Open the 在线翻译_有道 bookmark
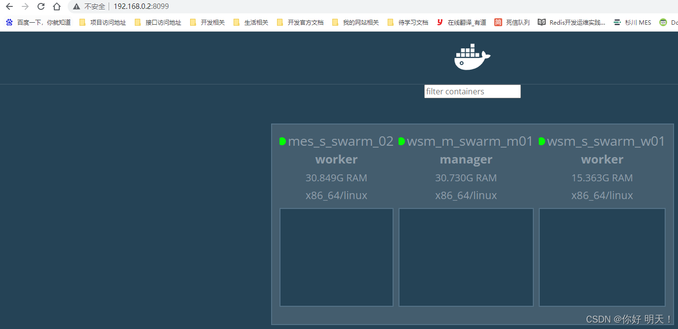This screenshot has height=329, width=678. (x=462, y=22)
